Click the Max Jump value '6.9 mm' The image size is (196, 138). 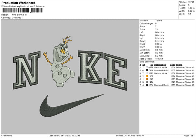[x=159, y=56]
